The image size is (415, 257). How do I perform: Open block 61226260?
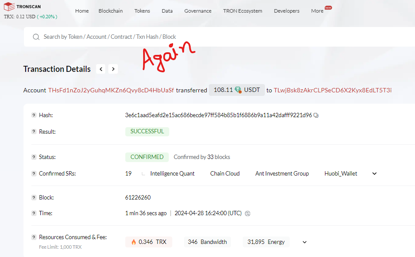(x=138, y=198)
